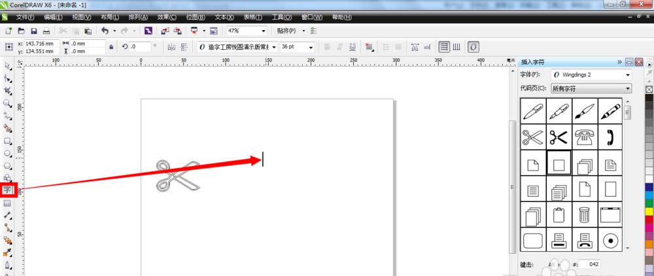
Task: Open the 代码页 所有字符 dropdown
Action: click(628, 88)
